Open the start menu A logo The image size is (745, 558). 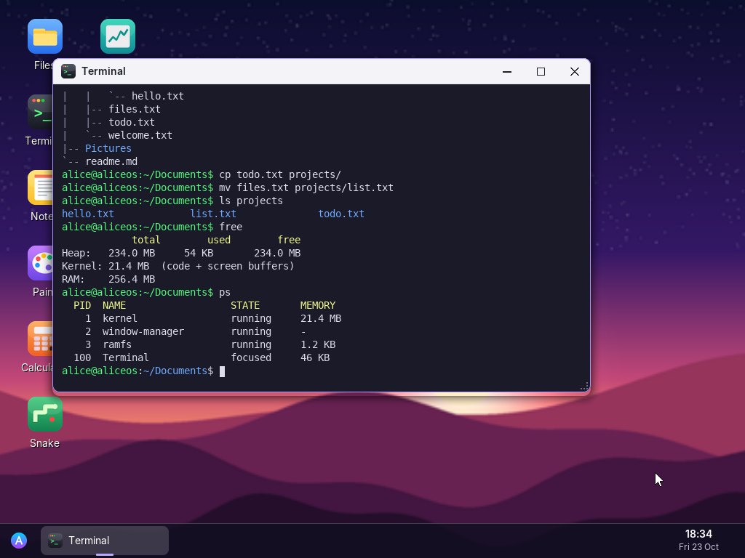pyautogui.click(x=19, y=541)
